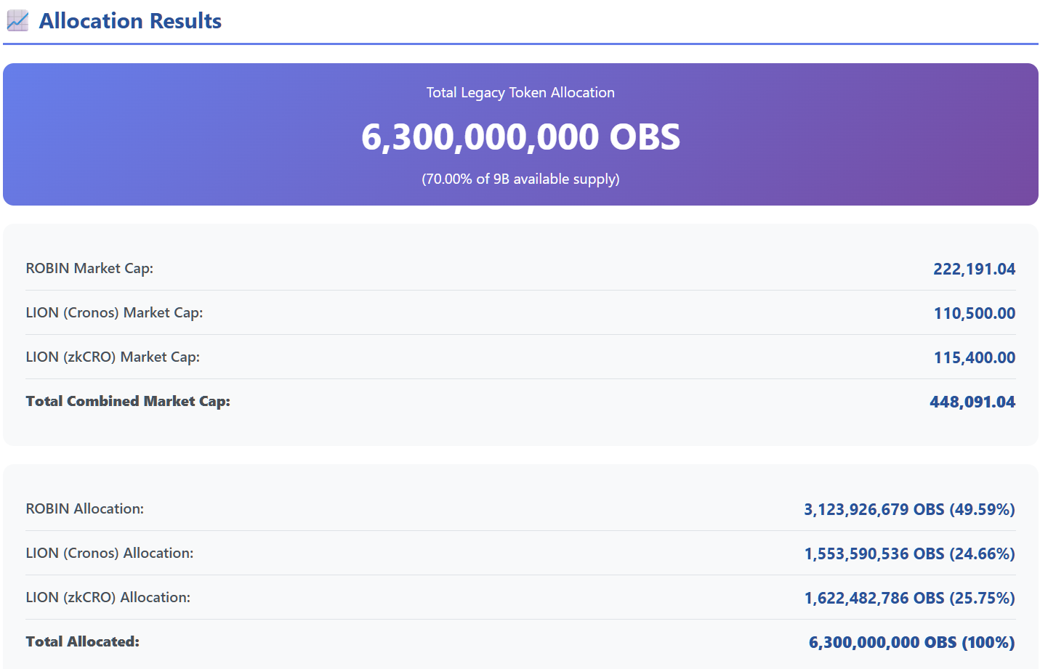Select the ROBIN Allocation label
Viewport: 1040px width, 669px height.
point(85,508)
